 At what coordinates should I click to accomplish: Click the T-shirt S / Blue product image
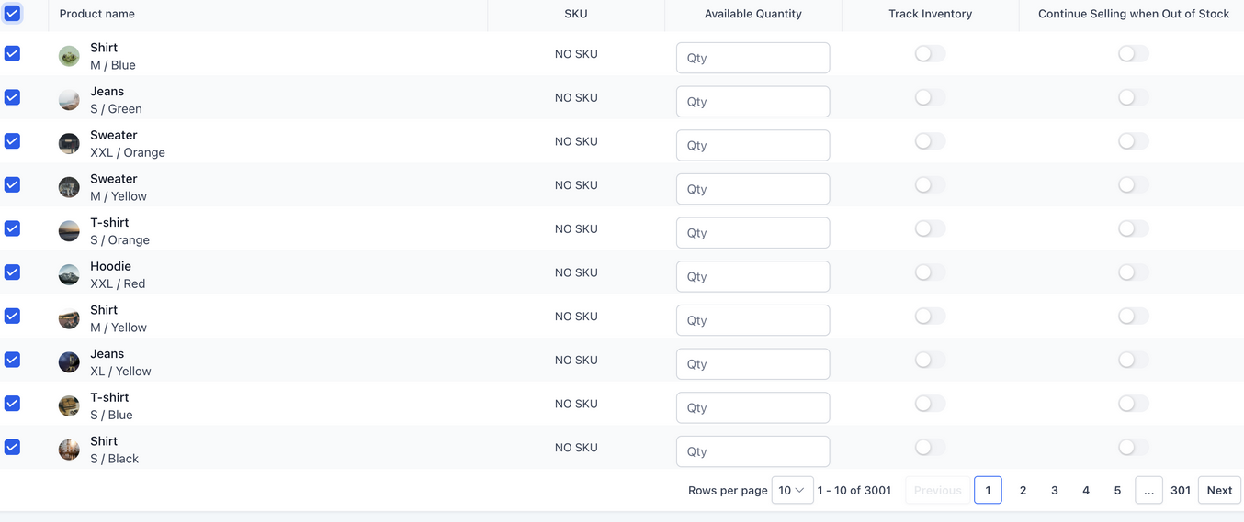coord(69,406)
